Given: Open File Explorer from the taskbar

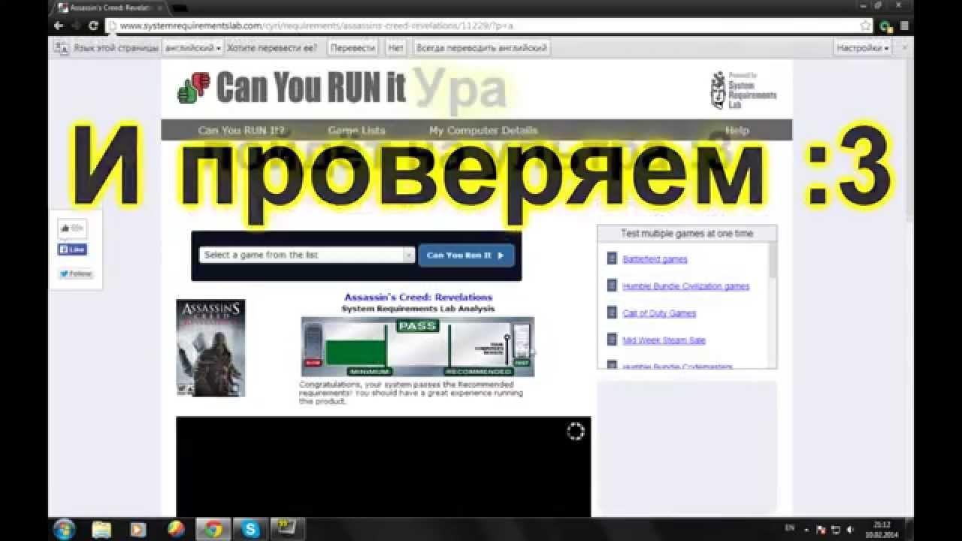Looking at the screenshot, I should (101, 529).
